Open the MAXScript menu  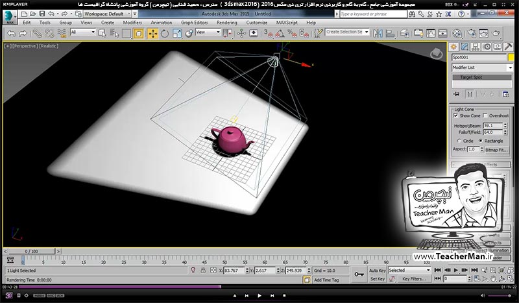tap(287, 23)
